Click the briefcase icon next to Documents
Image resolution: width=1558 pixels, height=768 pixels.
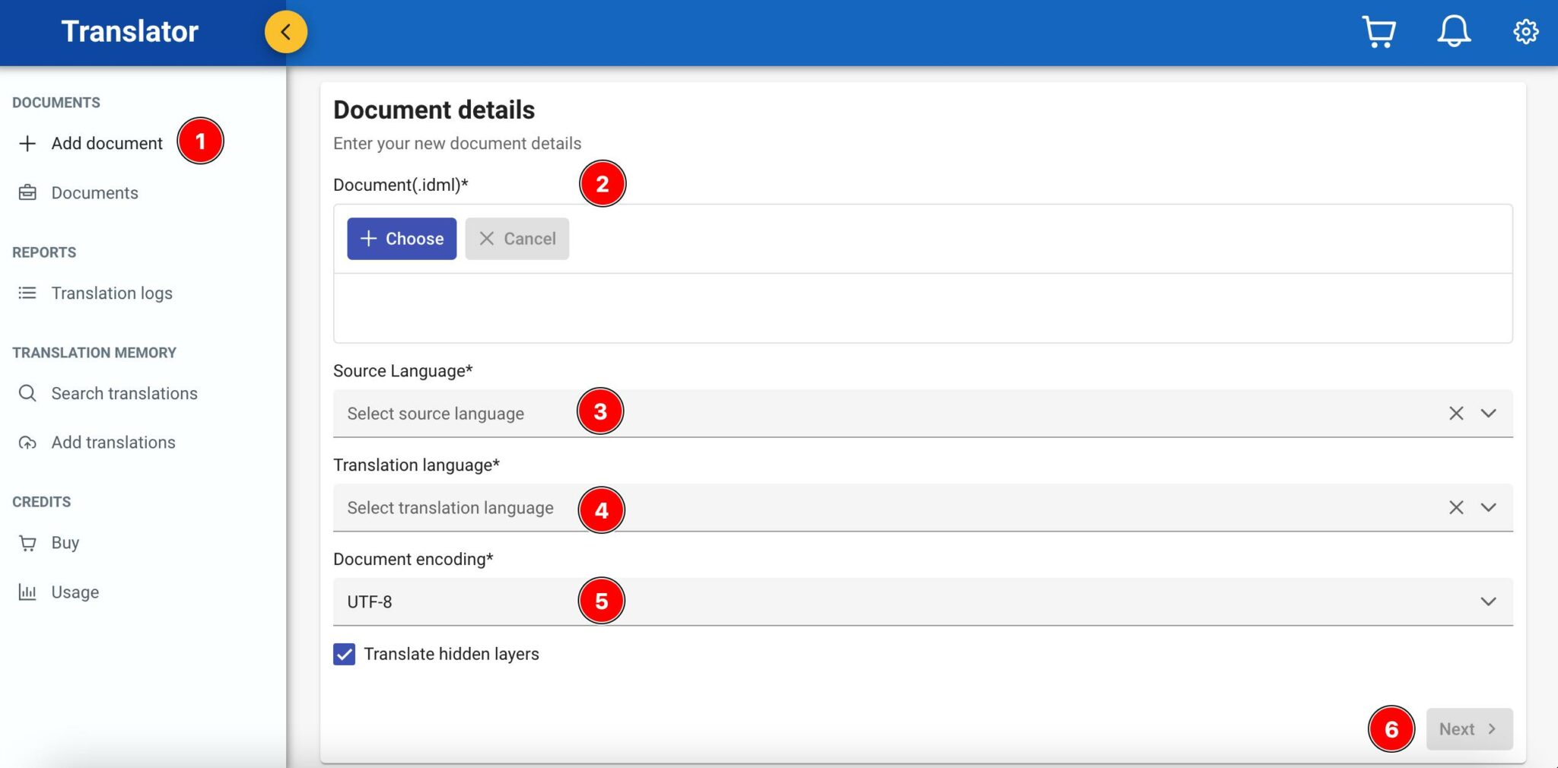pyautogui.click(x=27, y=192)
